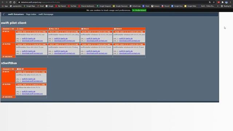Bookmark this page with the star icon

tap(214, 2)
